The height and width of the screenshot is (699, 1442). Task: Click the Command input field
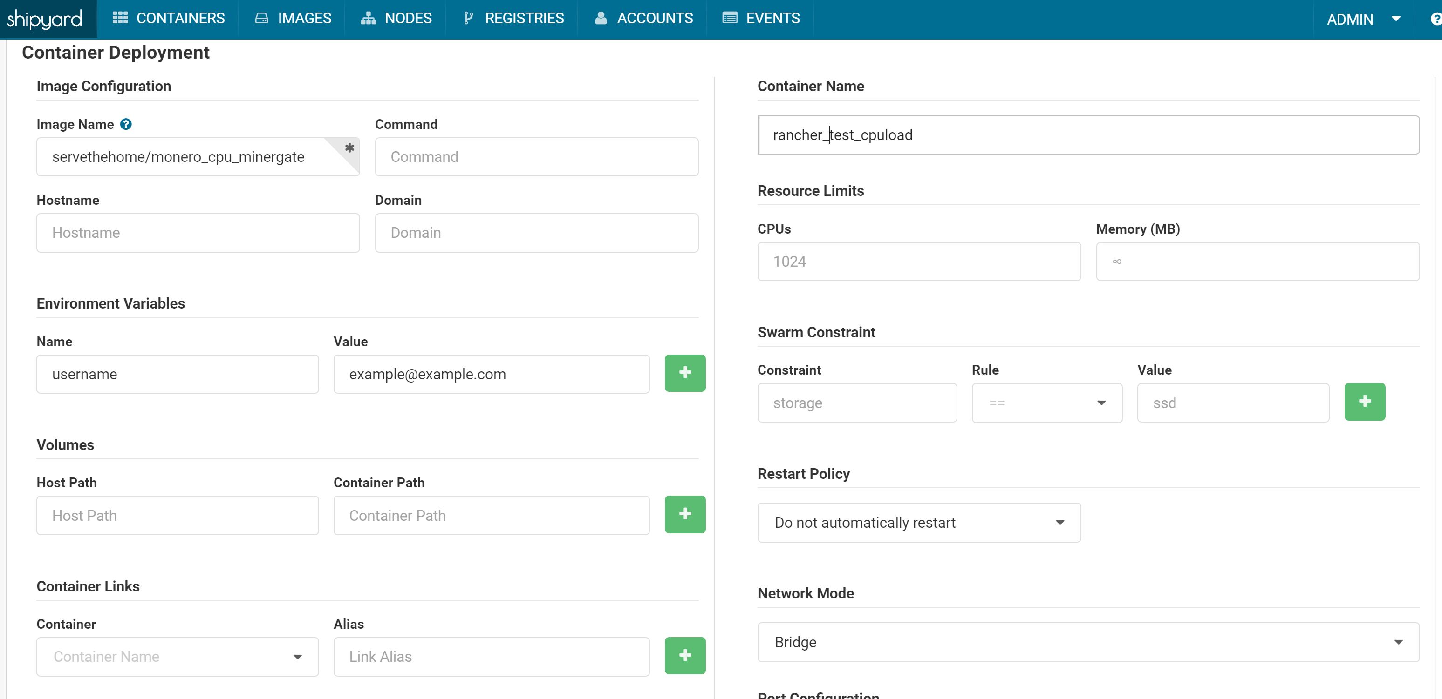pos(536,157)
